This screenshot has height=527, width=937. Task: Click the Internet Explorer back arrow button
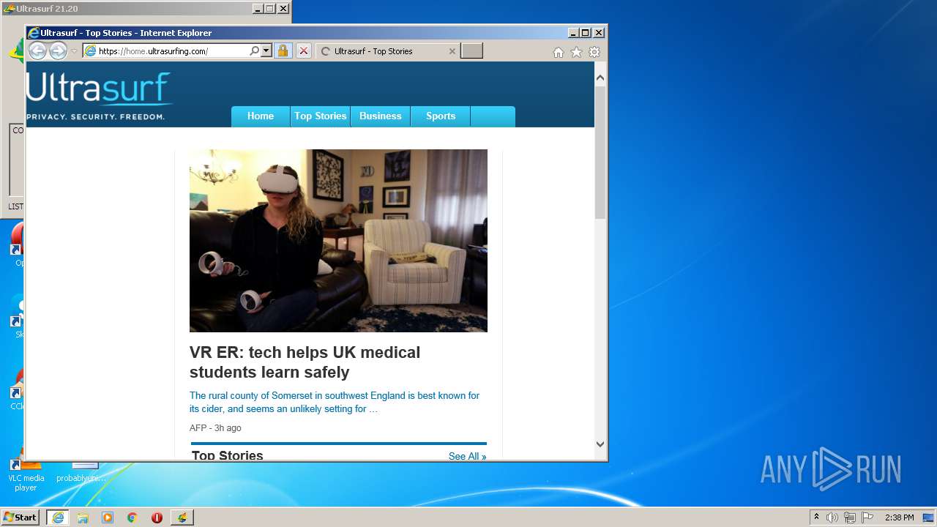click(x=37, y=51)
